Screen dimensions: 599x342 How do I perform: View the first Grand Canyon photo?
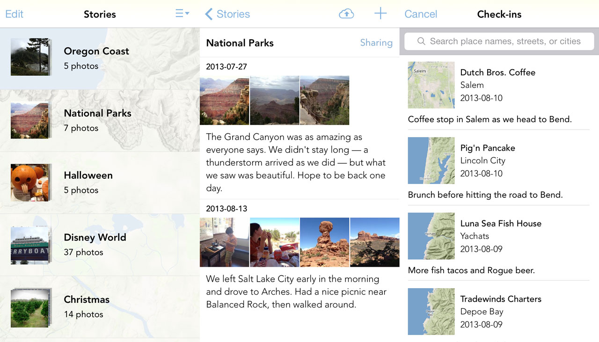click(x=224, y=101)
